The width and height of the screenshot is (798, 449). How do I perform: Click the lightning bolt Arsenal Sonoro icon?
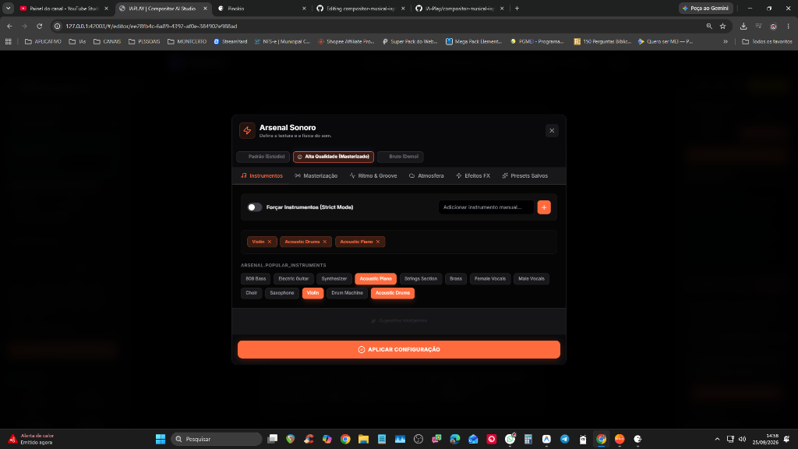click(x=247, y=130)
